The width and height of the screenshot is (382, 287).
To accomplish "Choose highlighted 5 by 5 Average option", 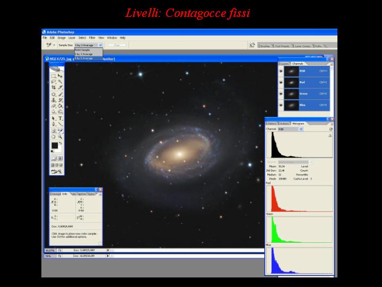I will point(89,58).
